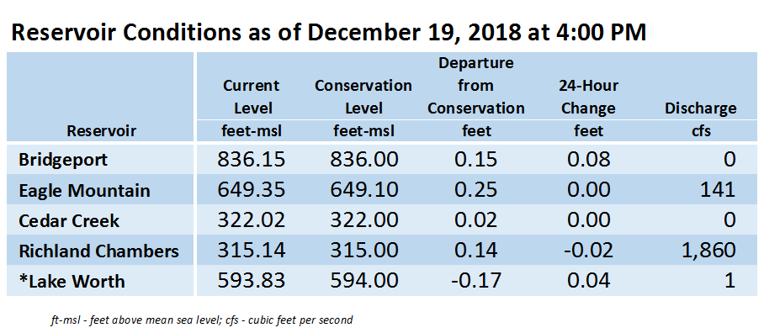
Task: Select Bridgeport current level 836.15
Action: 251,160
